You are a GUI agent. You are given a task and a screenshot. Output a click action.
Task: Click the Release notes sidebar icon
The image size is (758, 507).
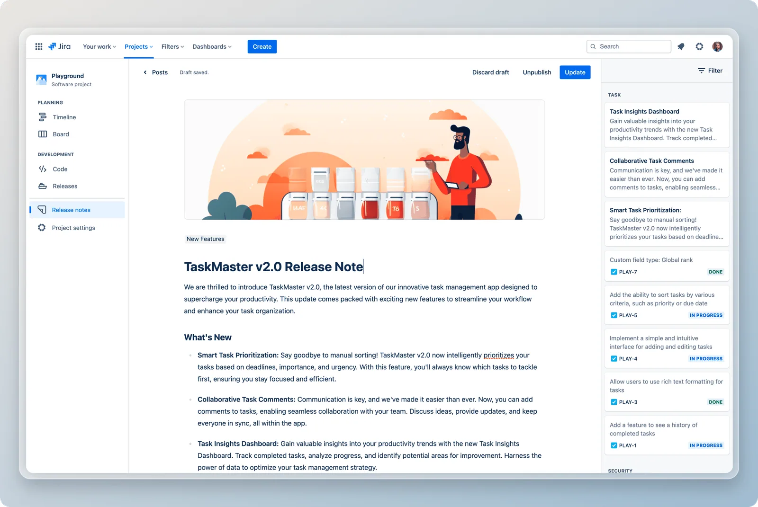click(x=42, y=210)
